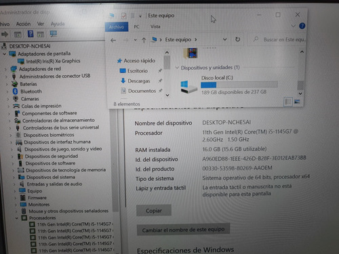
Task: Click the Dispositivos de seguridad icon
Action: coord(20,156)
